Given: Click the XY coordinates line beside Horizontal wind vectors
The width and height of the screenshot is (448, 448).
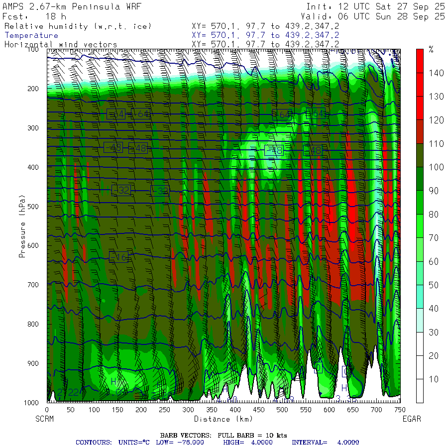Looking at the screenshot, I should pyautogui.click(x=265, y=45).
